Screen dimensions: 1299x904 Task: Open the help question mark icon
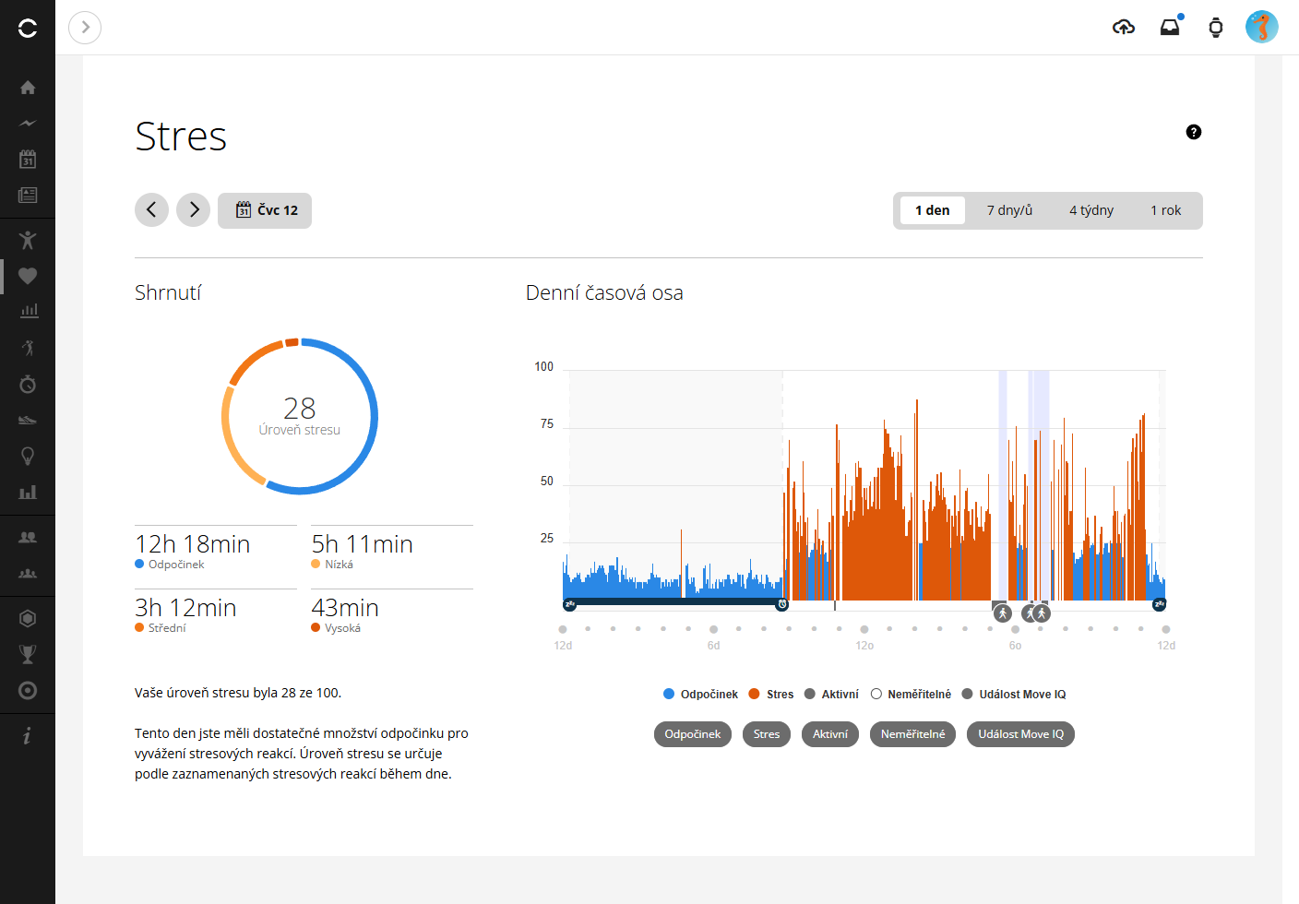1194,132
